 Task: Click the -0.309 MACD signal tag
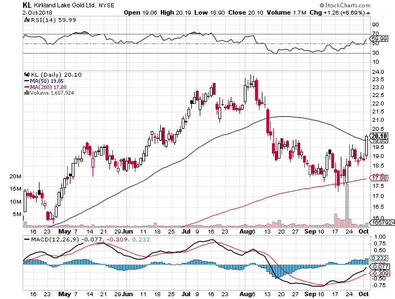[380, 274]
